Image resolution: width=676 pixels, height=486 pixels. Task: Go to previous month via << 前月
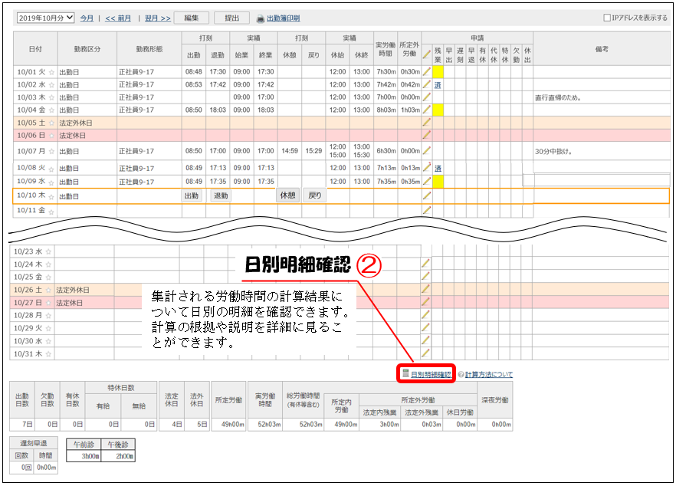click(x=120, y=18)
